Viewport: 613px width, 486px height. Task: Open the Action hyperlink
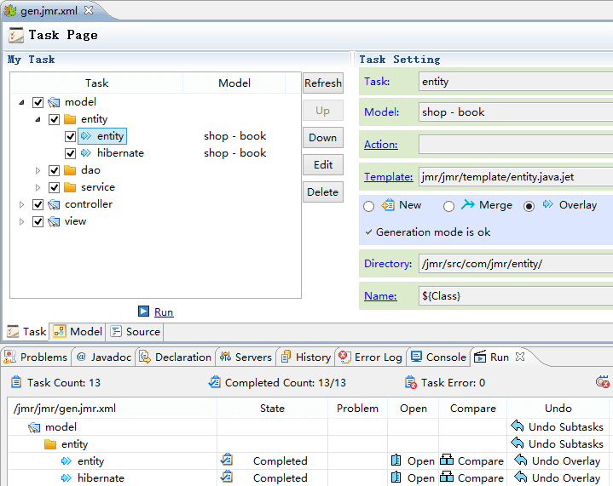tap(381, 145)
